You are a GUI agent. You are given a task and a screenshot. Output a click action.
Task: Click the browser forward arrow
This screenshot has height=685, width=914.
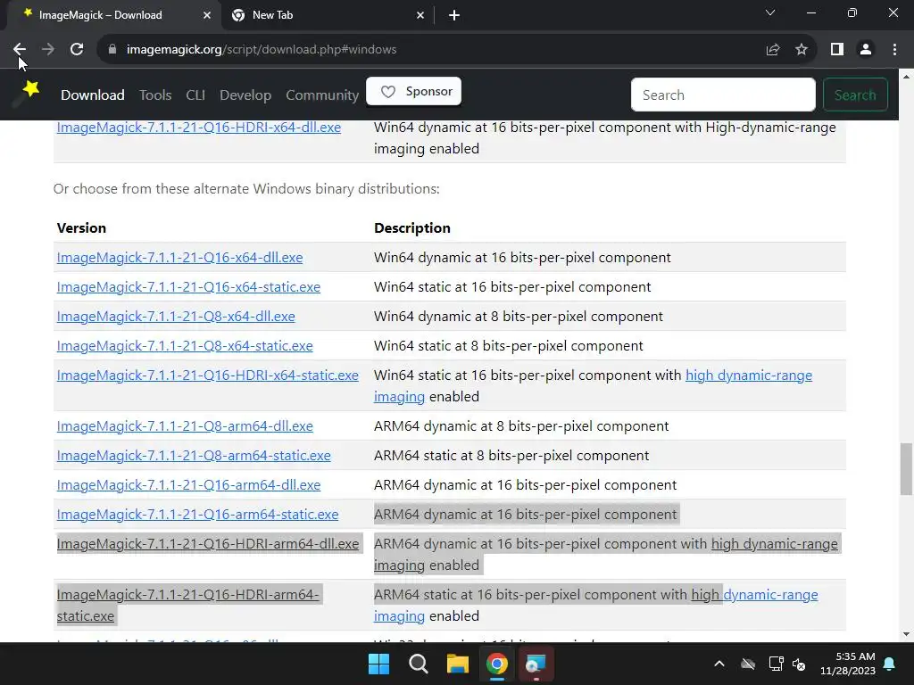(x=48, y=50)
